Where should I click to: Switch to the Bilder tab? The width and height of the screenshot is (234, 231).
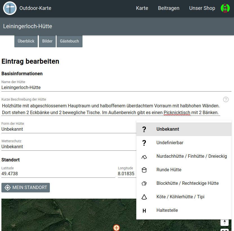click(x=47, y=41)
